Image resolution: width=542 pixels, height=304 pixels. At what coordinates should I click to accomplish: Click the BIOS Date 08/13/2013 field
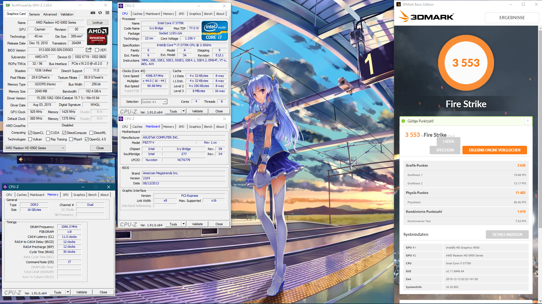coord(183,183)
